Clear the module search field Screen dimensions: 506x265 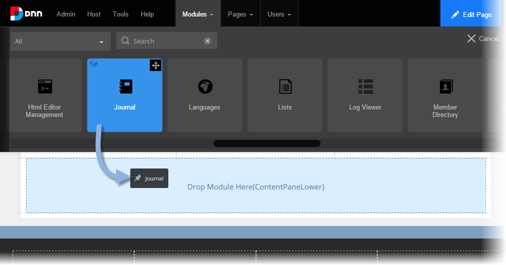[207, 41]
